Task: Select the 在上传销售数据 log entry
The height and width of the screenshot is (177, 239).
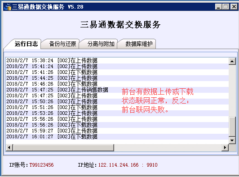Action: pyautogui.click(x=117, y=90)
